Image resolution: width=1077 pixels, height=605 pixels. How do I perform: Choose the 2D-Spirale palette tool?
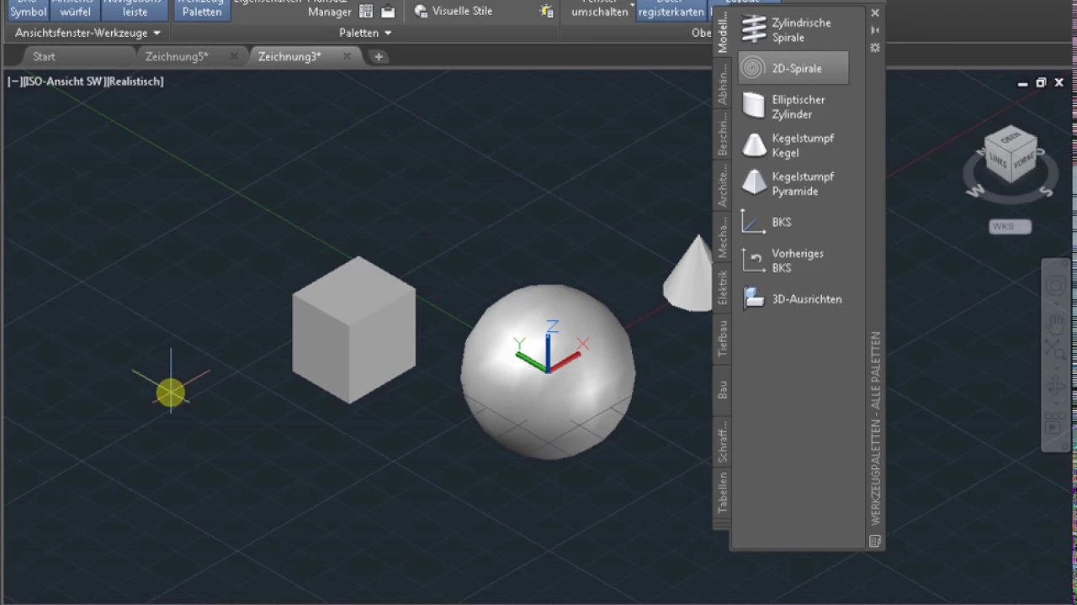793,68
